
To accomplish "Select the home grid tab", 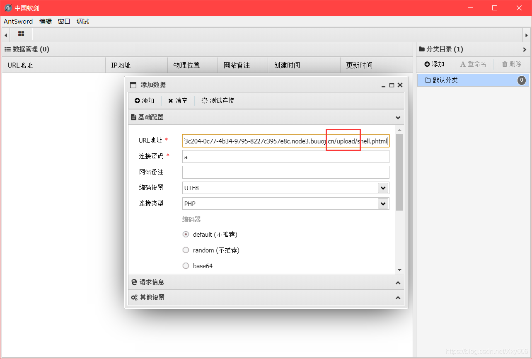I will click(x=21, y=34).
